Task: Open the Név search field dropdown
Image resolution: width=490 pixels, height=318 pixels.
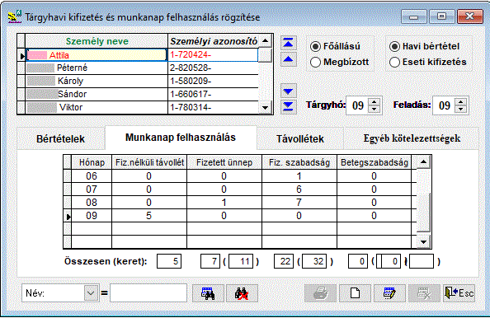Action: click(91, 293)
